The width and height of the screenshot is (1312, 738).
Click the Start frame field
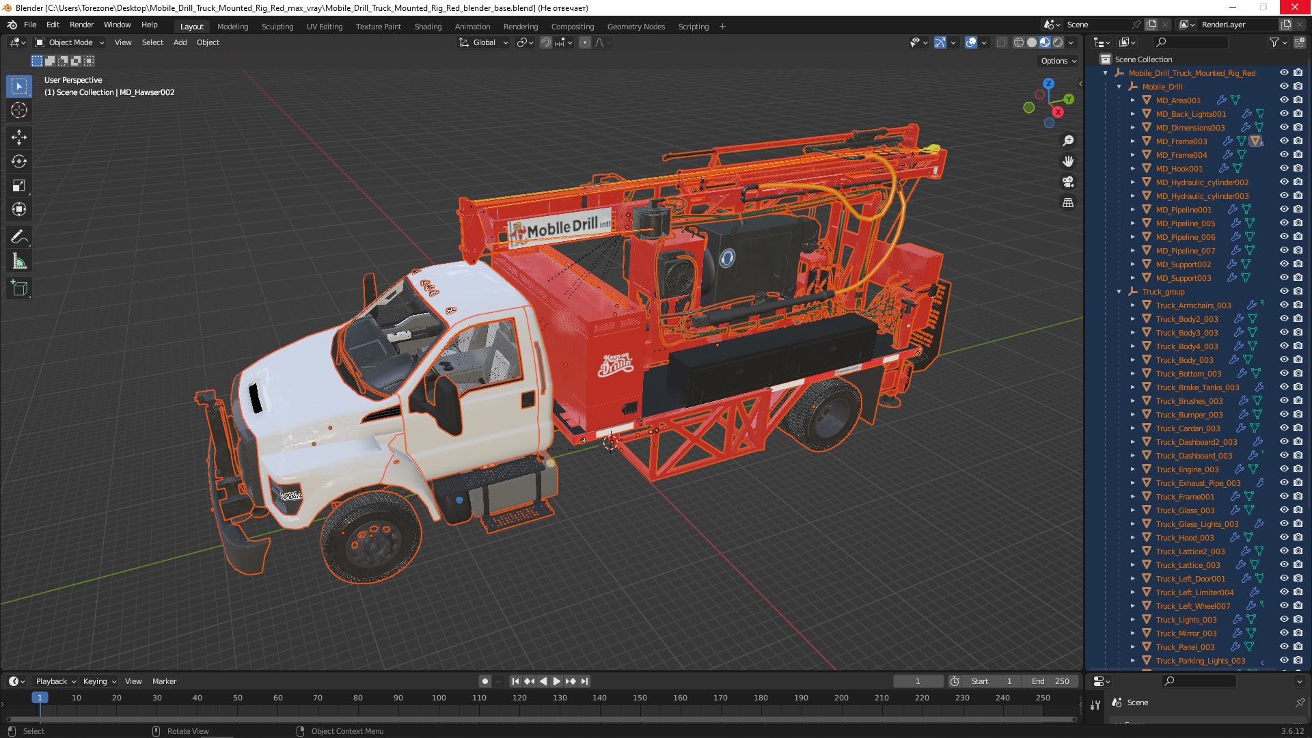pos(991,681)
